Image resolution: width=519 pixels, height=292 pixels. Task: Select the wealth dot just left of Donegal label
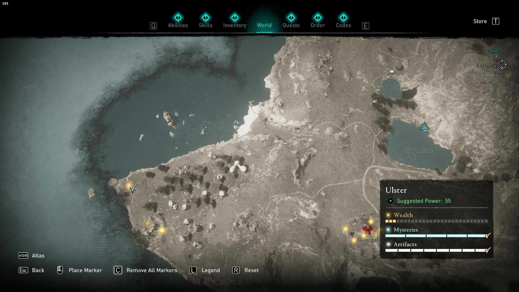pyautogui.click(x=354, y=240)
